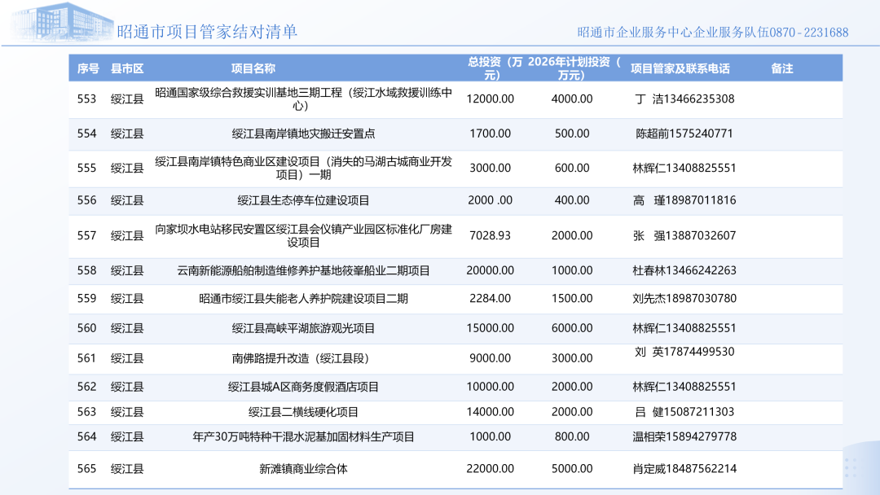Select the 项目管家及联系电话 column header

click(x=680, y=69)
